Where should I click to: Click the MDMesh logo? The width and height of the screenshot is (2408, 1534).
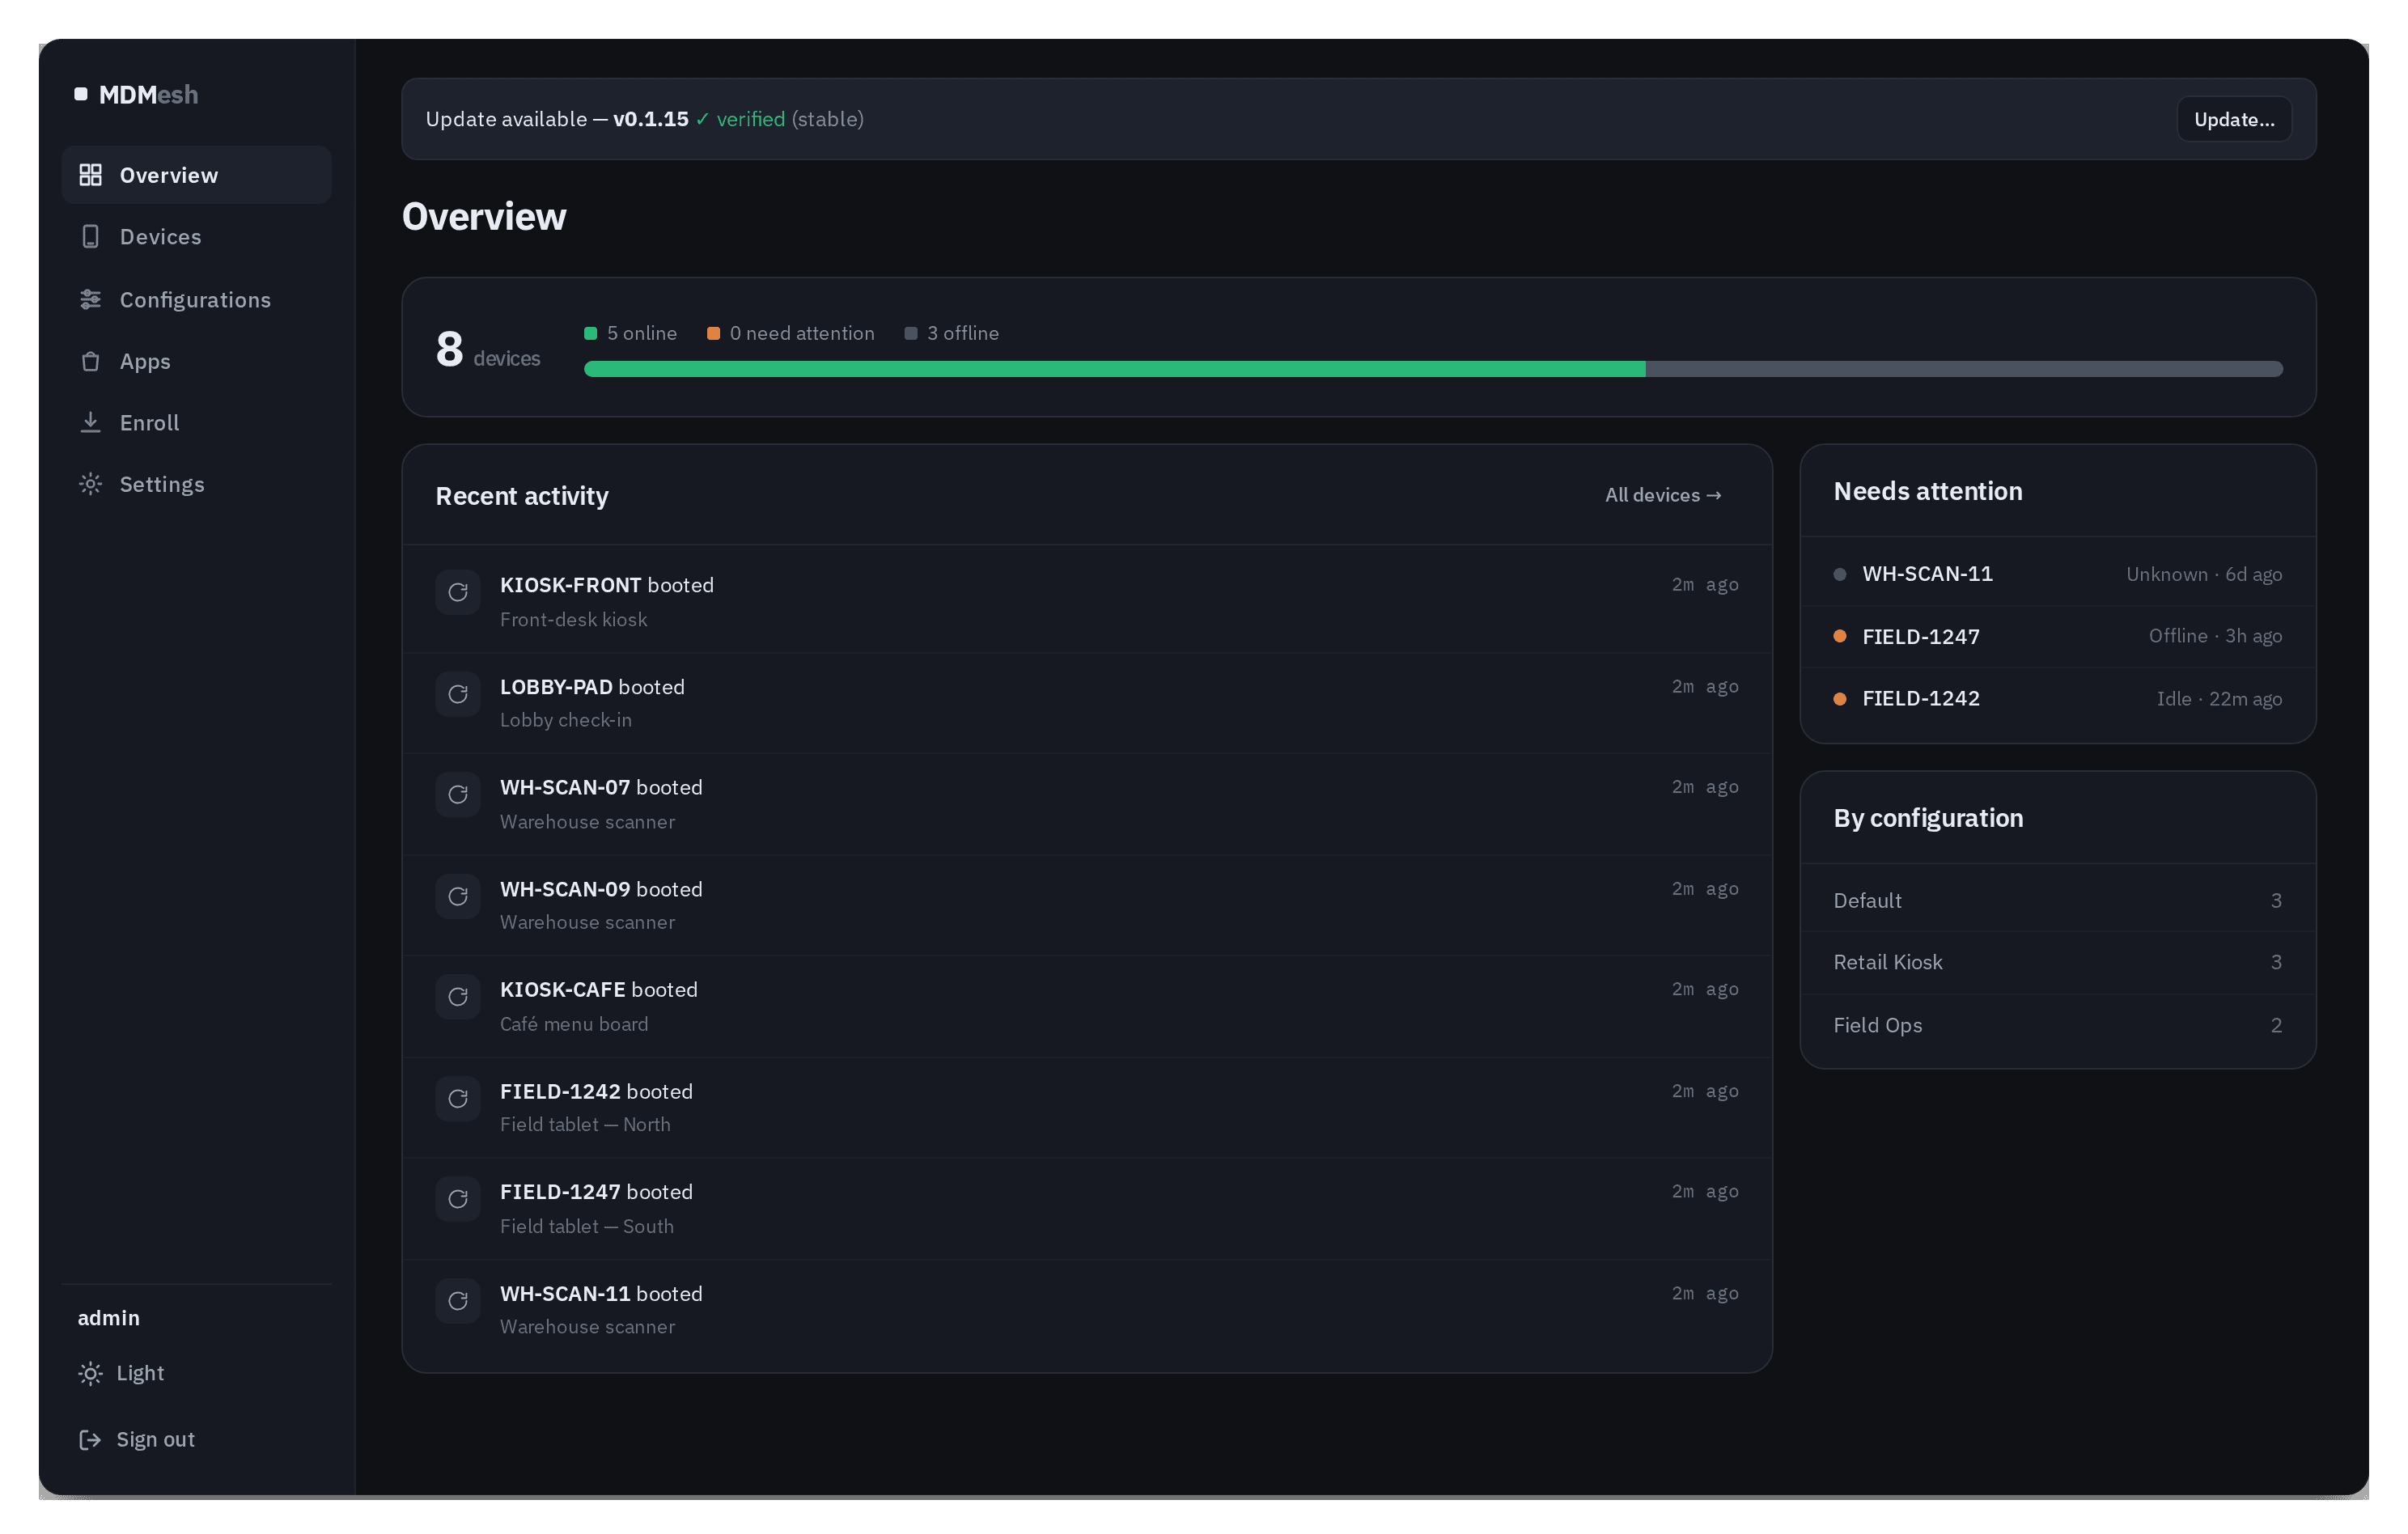pyautogui.click(x=137, y=94)
